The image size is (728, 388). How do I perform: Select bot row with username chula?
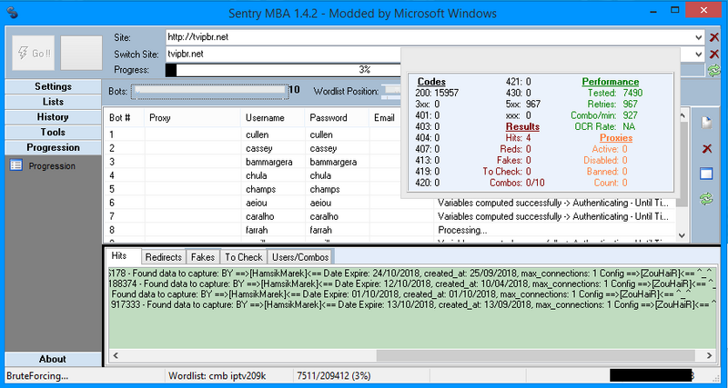click(253, 175)
